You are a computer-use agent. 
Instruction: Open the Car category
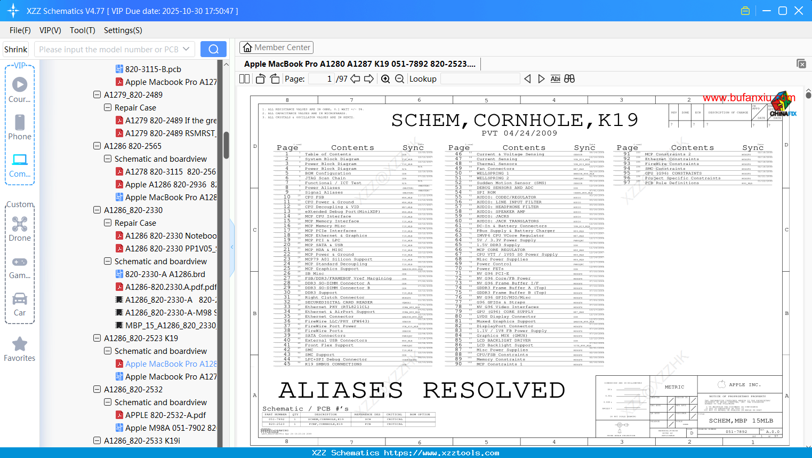20,304
